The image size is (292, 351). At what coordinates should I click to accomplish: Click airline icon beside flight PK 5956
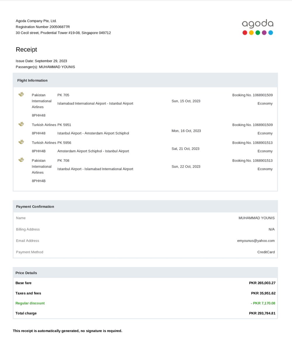21,142
